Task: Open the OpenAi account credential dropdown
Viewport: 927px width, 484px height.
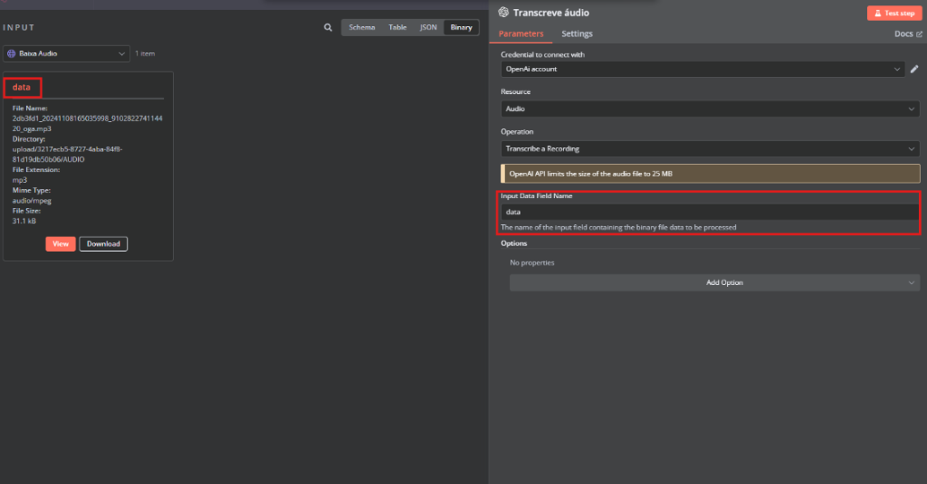Action: coord(702,69)
